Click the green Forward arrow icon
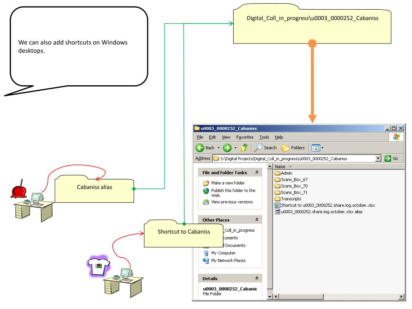 tap(227, 148)
